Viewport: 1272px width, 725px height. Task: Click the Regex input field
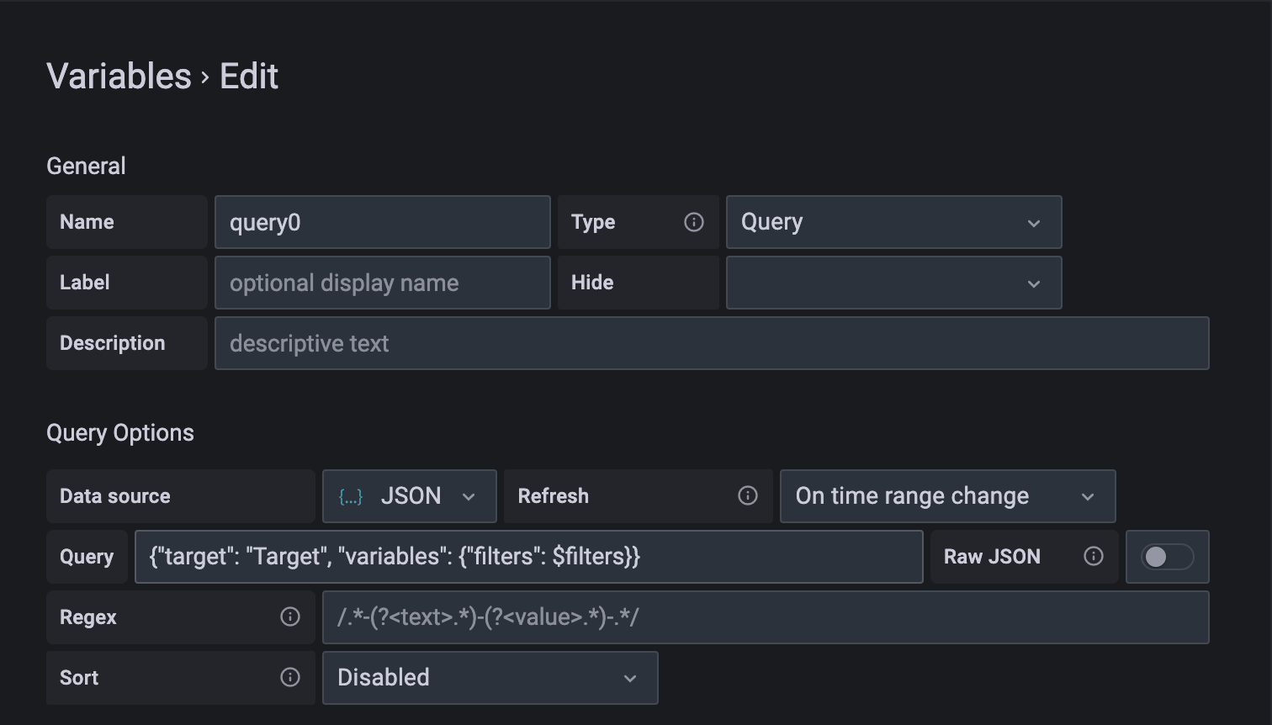[x=766, y=617]
